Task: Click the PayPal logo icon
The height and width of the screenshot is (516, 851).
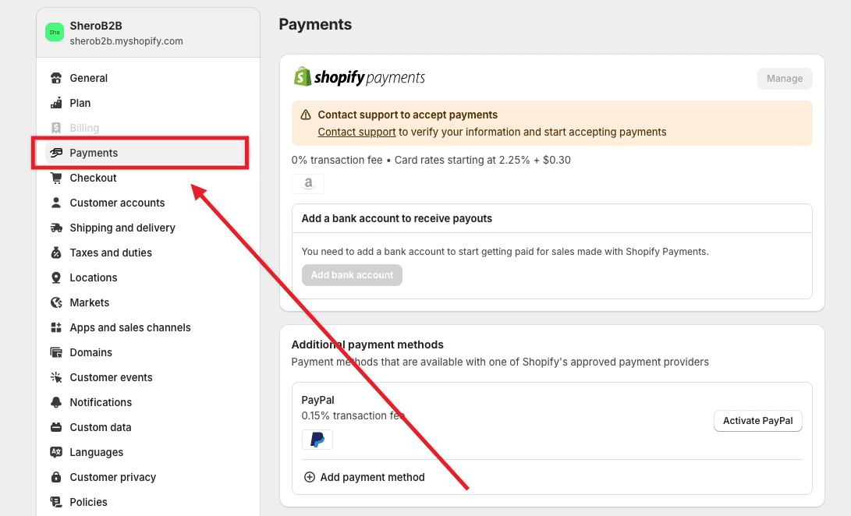Action: pyautogui.click(x=317, y=439)
